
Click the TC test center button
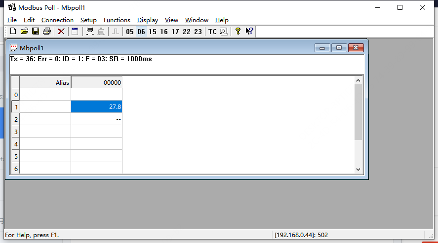click(x=212, y=32)
